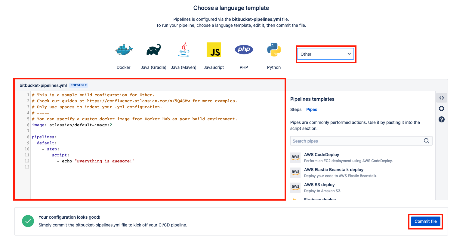Open the AWS CodeDeploy pipe title
This screenshot has width=472, height=240.
[322, 155]
